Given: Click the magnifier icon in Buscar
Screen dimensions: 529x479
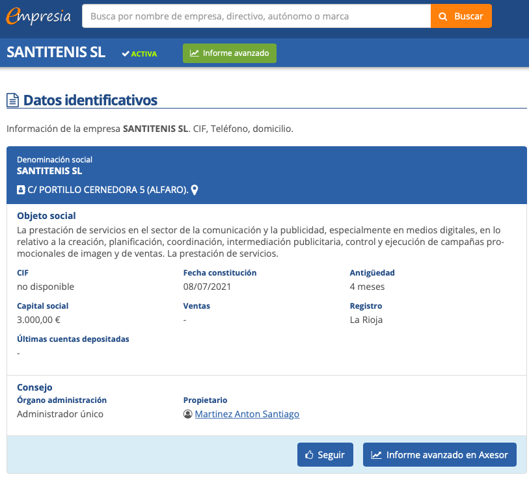Looking at the screenshot, I should [x=443, y=16].
